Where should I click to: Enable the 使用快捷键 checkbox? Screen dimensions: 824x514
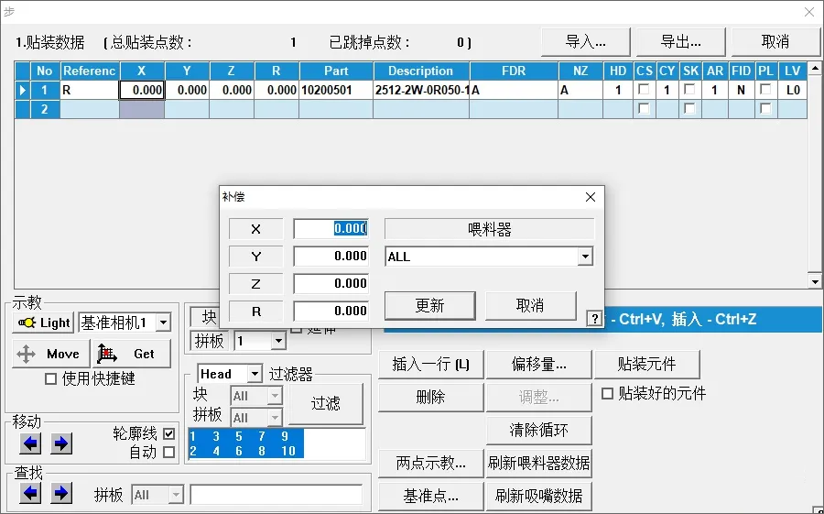(51, 378)
